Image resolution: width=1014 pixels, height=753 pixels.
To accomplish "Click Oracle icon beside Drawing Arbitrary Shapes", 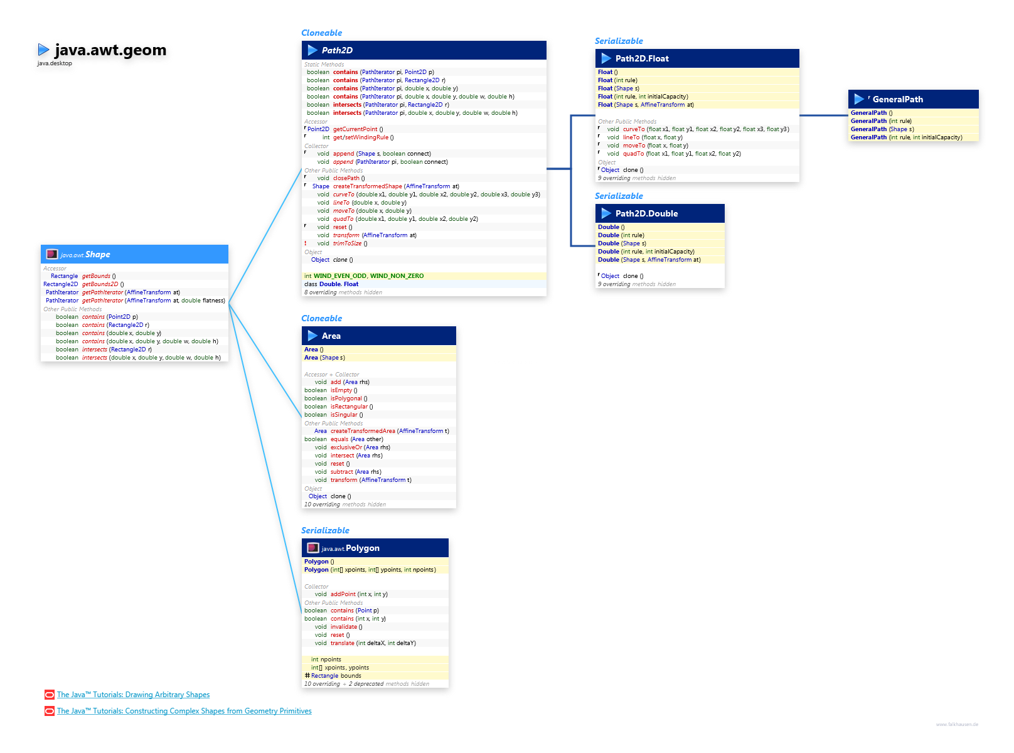I will (x=50, y=695).
